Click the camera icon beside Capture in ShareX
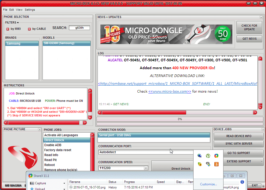This screenshot has height=190, width=266. click(x=32, y=183)
